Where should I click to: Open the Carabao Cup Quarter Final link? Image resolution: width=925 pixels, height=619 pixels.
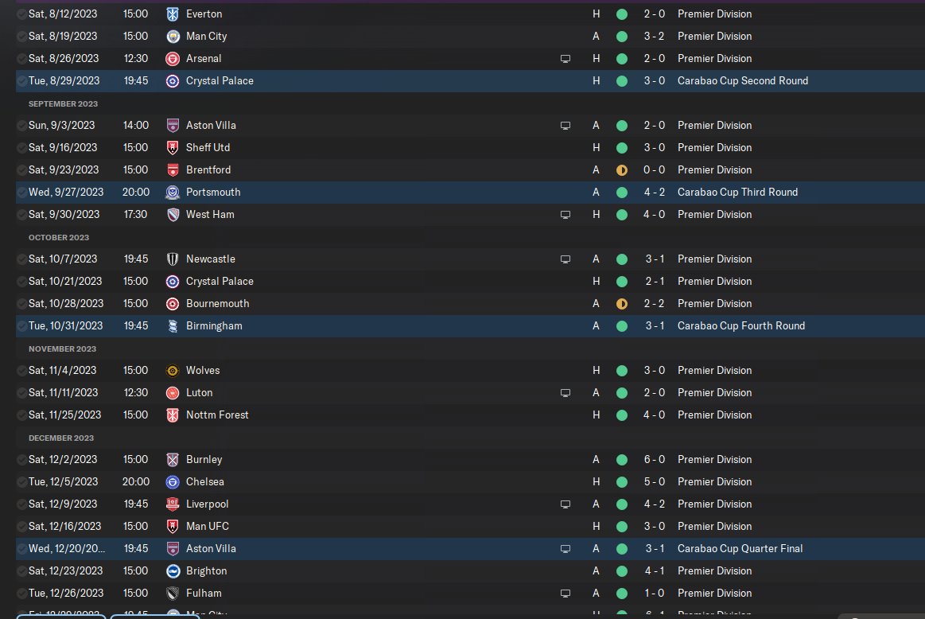tap(740, 549)
